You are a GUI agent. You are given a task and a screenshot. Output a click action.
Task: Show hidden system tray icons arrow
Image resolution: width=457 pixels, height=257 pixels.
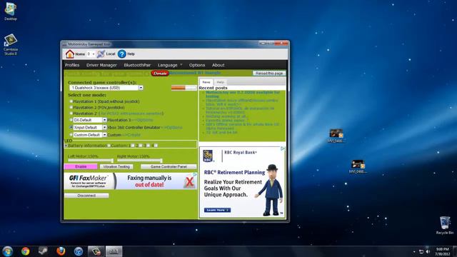pos(414,252)
